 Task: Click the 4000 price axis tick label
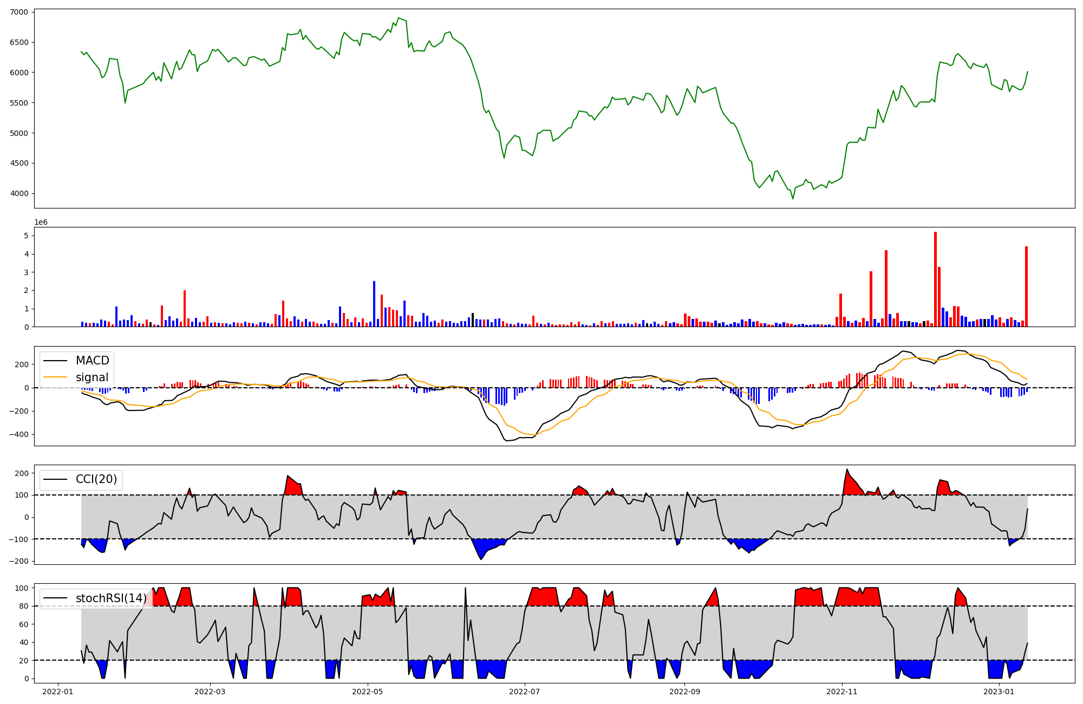click(19, 193)
